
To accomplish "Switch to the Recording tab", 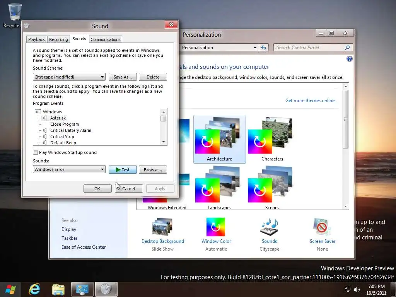I will click(x=58, y=39).
